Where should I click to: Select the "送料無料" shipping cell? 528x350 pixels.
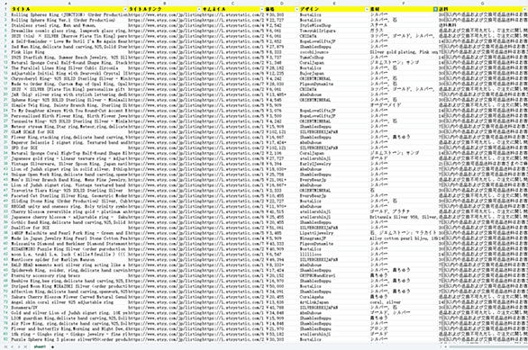(x=483, y=25)
